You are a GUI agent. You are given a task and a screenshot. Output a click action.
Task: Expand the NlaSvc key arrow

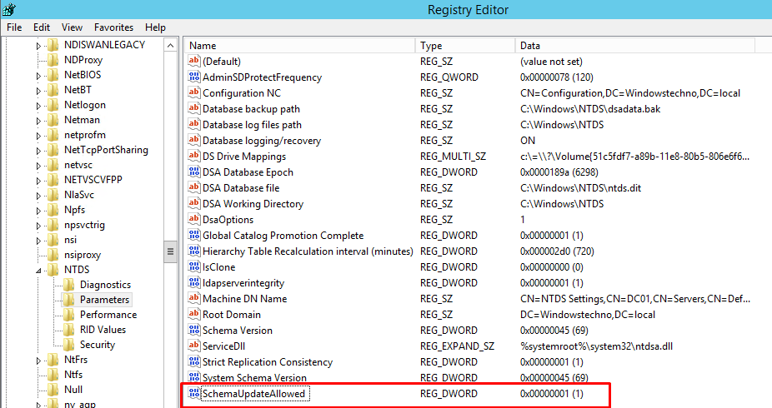pos(38,196)
